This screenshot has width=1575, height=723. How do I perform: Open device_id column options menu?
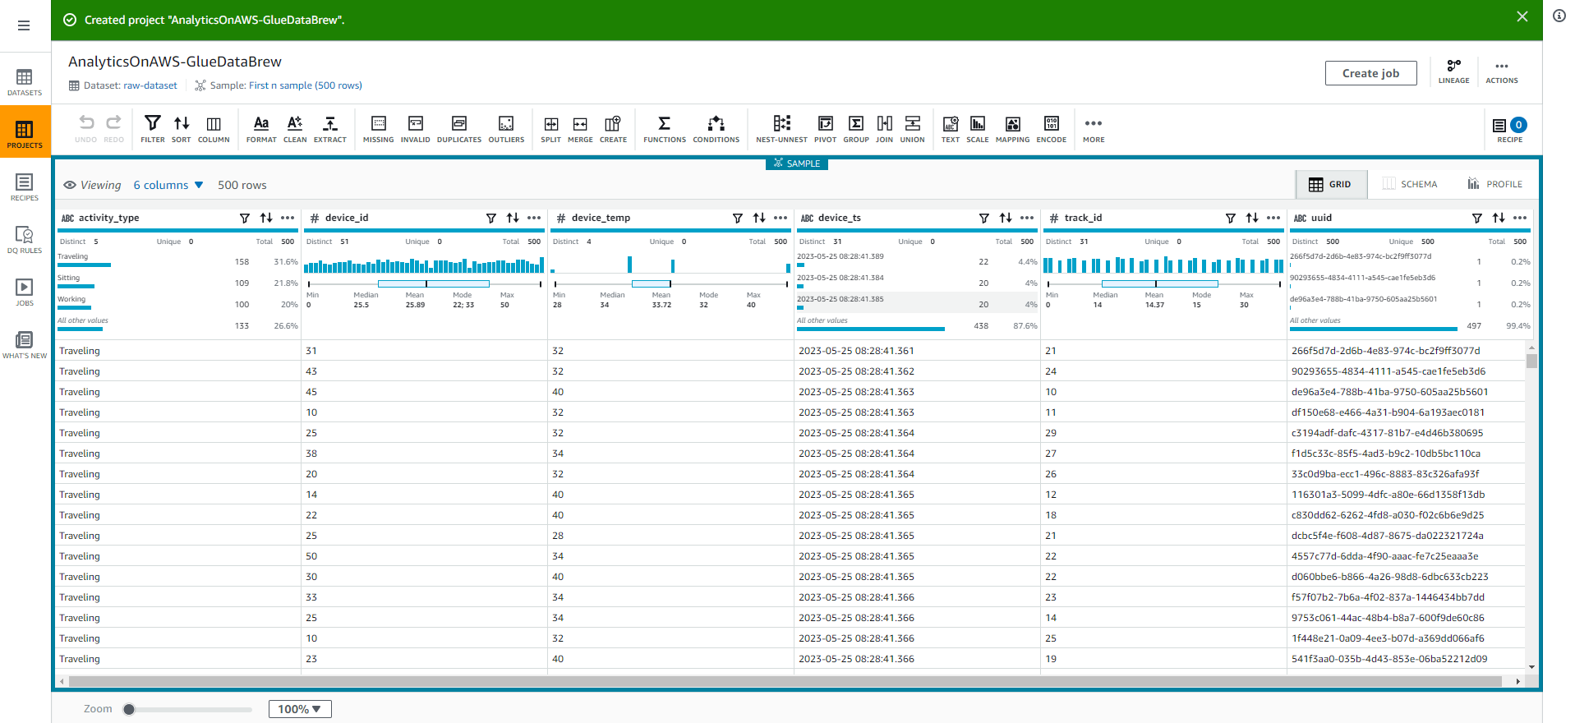[534, 218]
